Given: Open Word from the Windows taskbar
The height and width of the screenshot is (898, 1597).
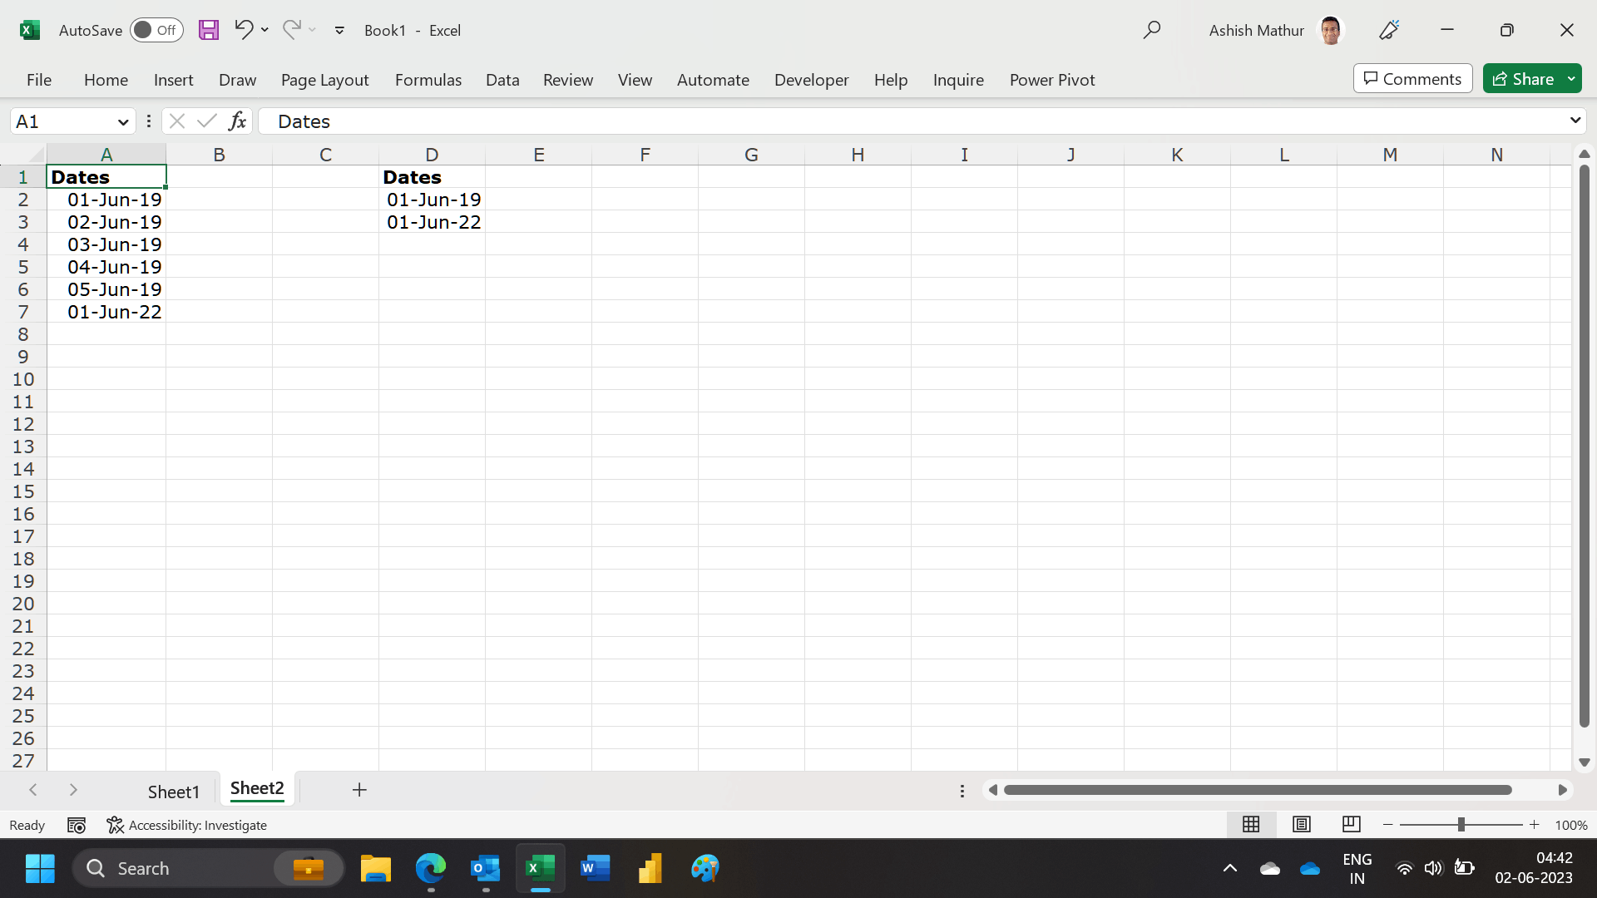Looking at the screenshot, I should coord(595,868).
